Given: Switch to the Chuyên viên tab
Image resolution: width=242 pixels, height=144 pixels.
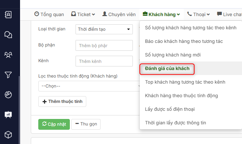Looking at the screenshot, I should point(119,14).
